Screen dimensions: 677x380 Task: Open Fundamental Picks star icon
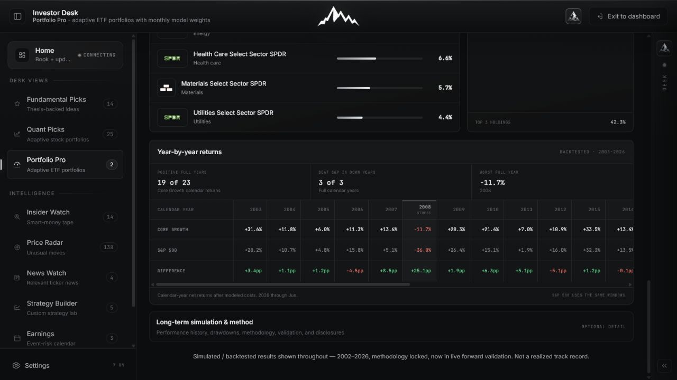tap(17, 104)
